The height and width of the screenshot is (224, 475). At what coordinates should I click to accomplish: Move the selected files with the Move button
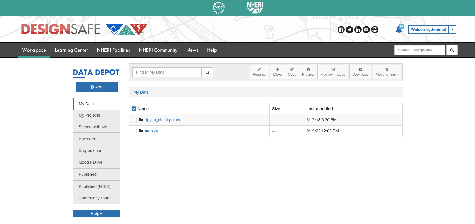click(x=277, y=72)
